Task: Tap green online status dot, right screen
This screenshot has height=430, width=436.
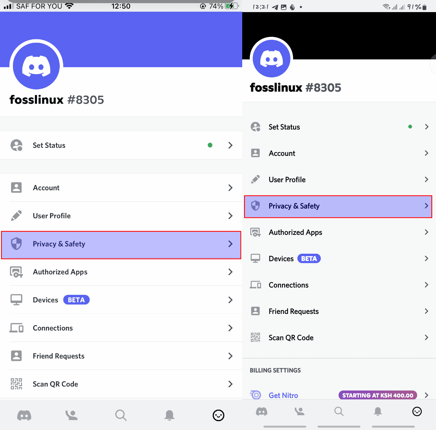Action: click(x=410, y=127)
